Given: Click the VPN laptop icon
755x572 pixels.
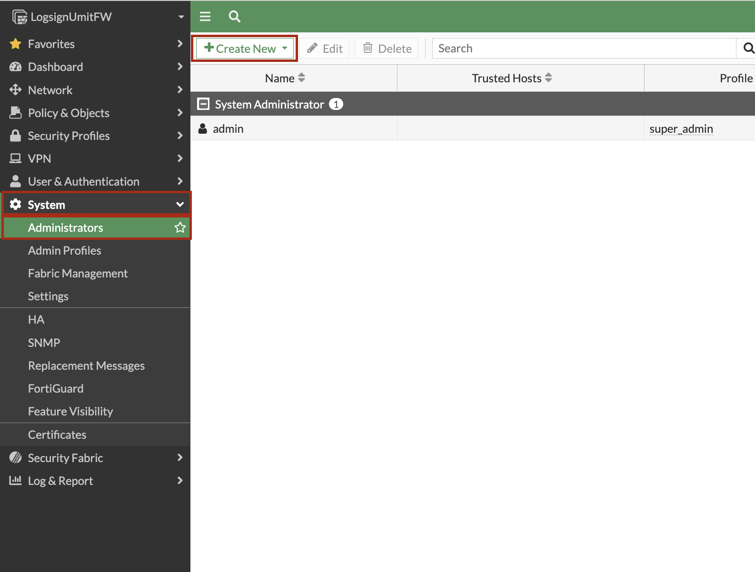Looking at the screenshot, I should [16, 158].
